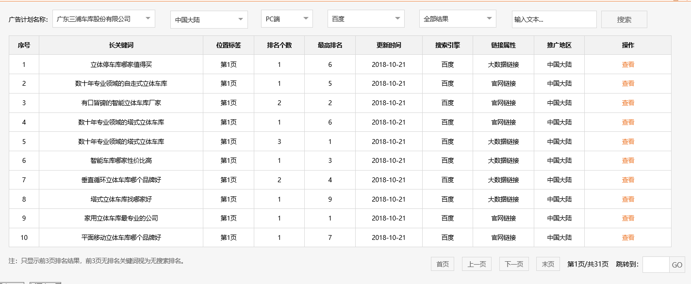Expand the 百度 search engine dropdown
Viewport: 691px width, 284px height.
[365, 18]
